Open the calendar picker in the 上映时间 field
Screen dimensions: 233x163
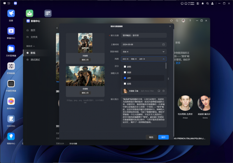tap(163, 44)
